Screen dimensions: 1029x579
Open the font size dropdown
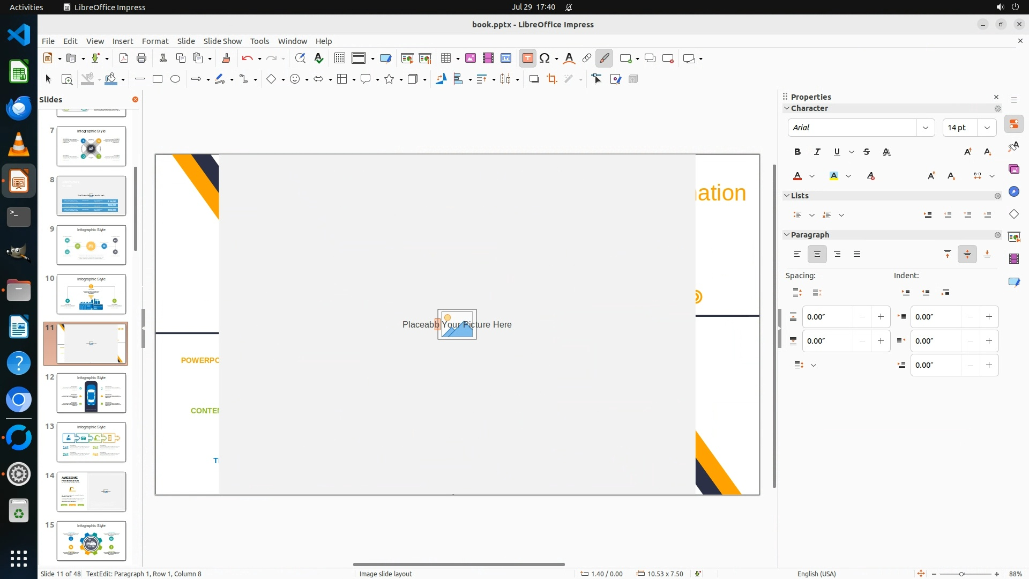point(987,128)
